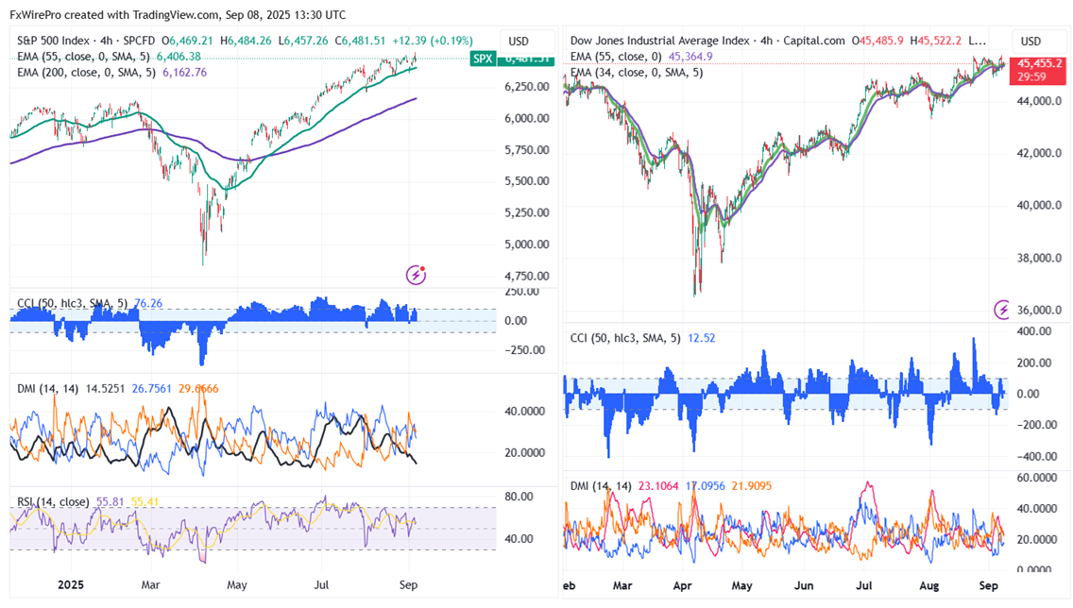This screenshot has height=608, width=1073.
Task: Click the Jun label on Dow time axis
Action: [x=804, y=586]
